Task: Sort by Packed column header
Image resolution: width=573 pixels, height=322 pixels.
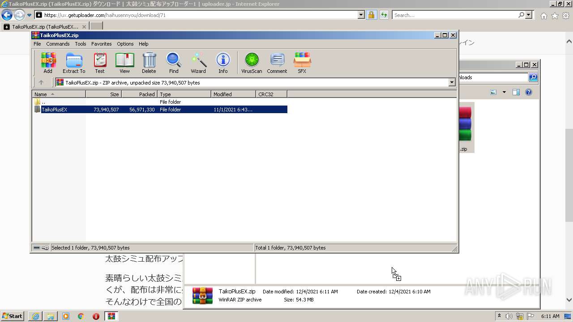Action: tap(140, 94)
